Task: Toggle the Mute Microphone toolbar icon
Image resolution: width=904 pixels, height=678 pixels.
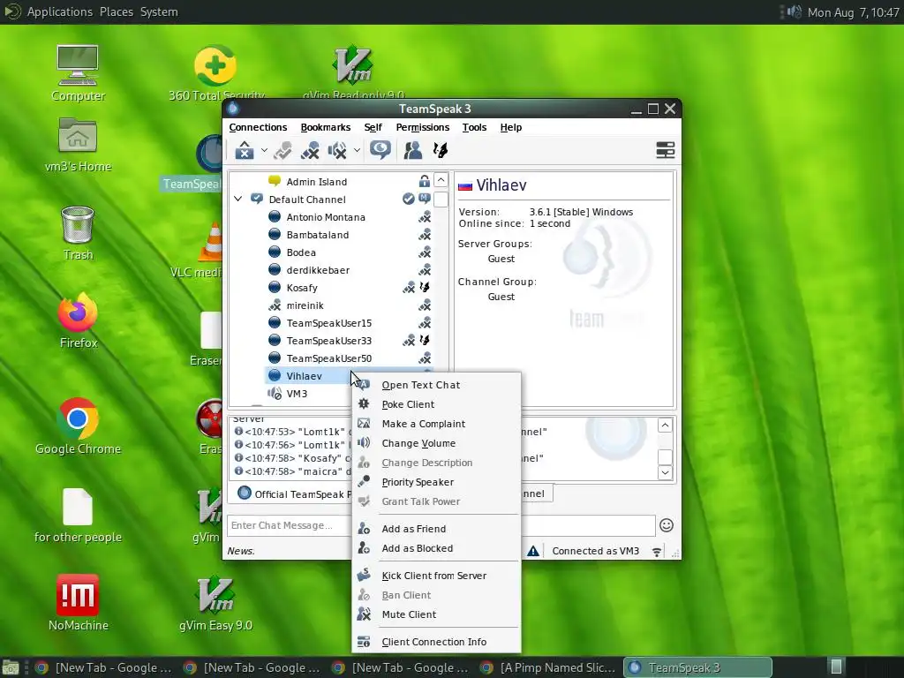Action: [310, 150]
